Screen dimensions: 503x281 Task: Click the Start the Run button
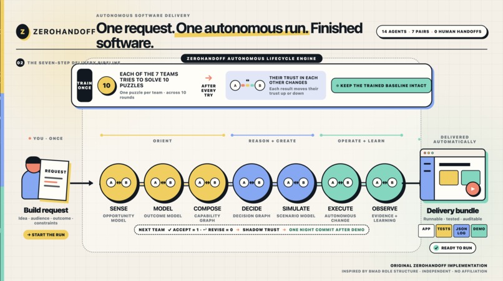tap(46, 235)
